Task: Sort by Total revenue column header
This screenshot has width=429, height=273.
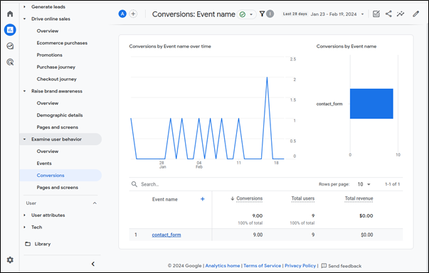Action: click(x=359, y=198)
